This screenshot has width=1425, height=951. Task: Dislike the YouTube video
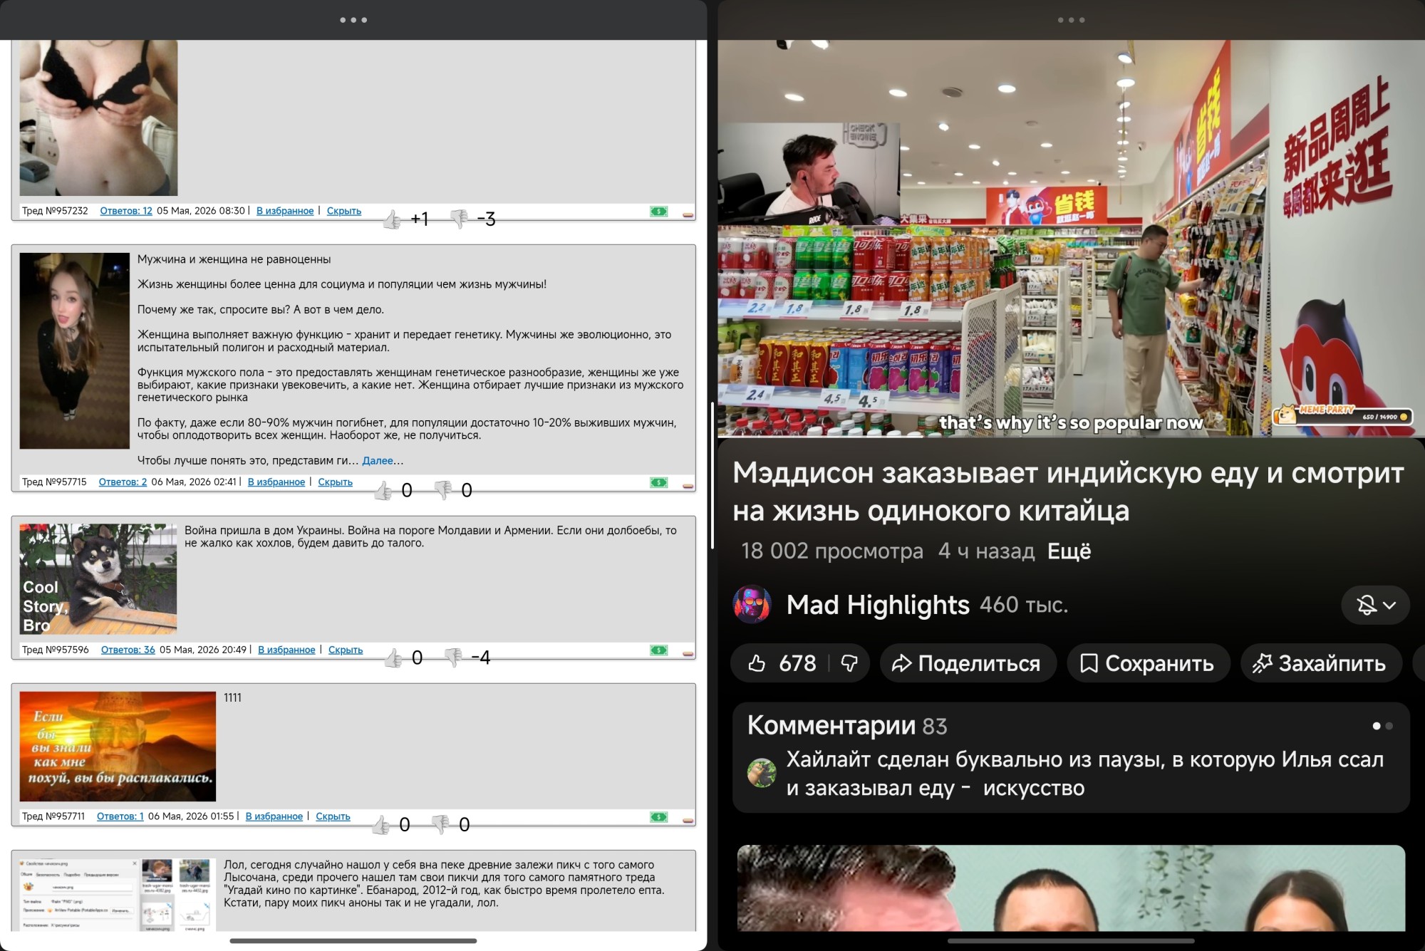849,663
